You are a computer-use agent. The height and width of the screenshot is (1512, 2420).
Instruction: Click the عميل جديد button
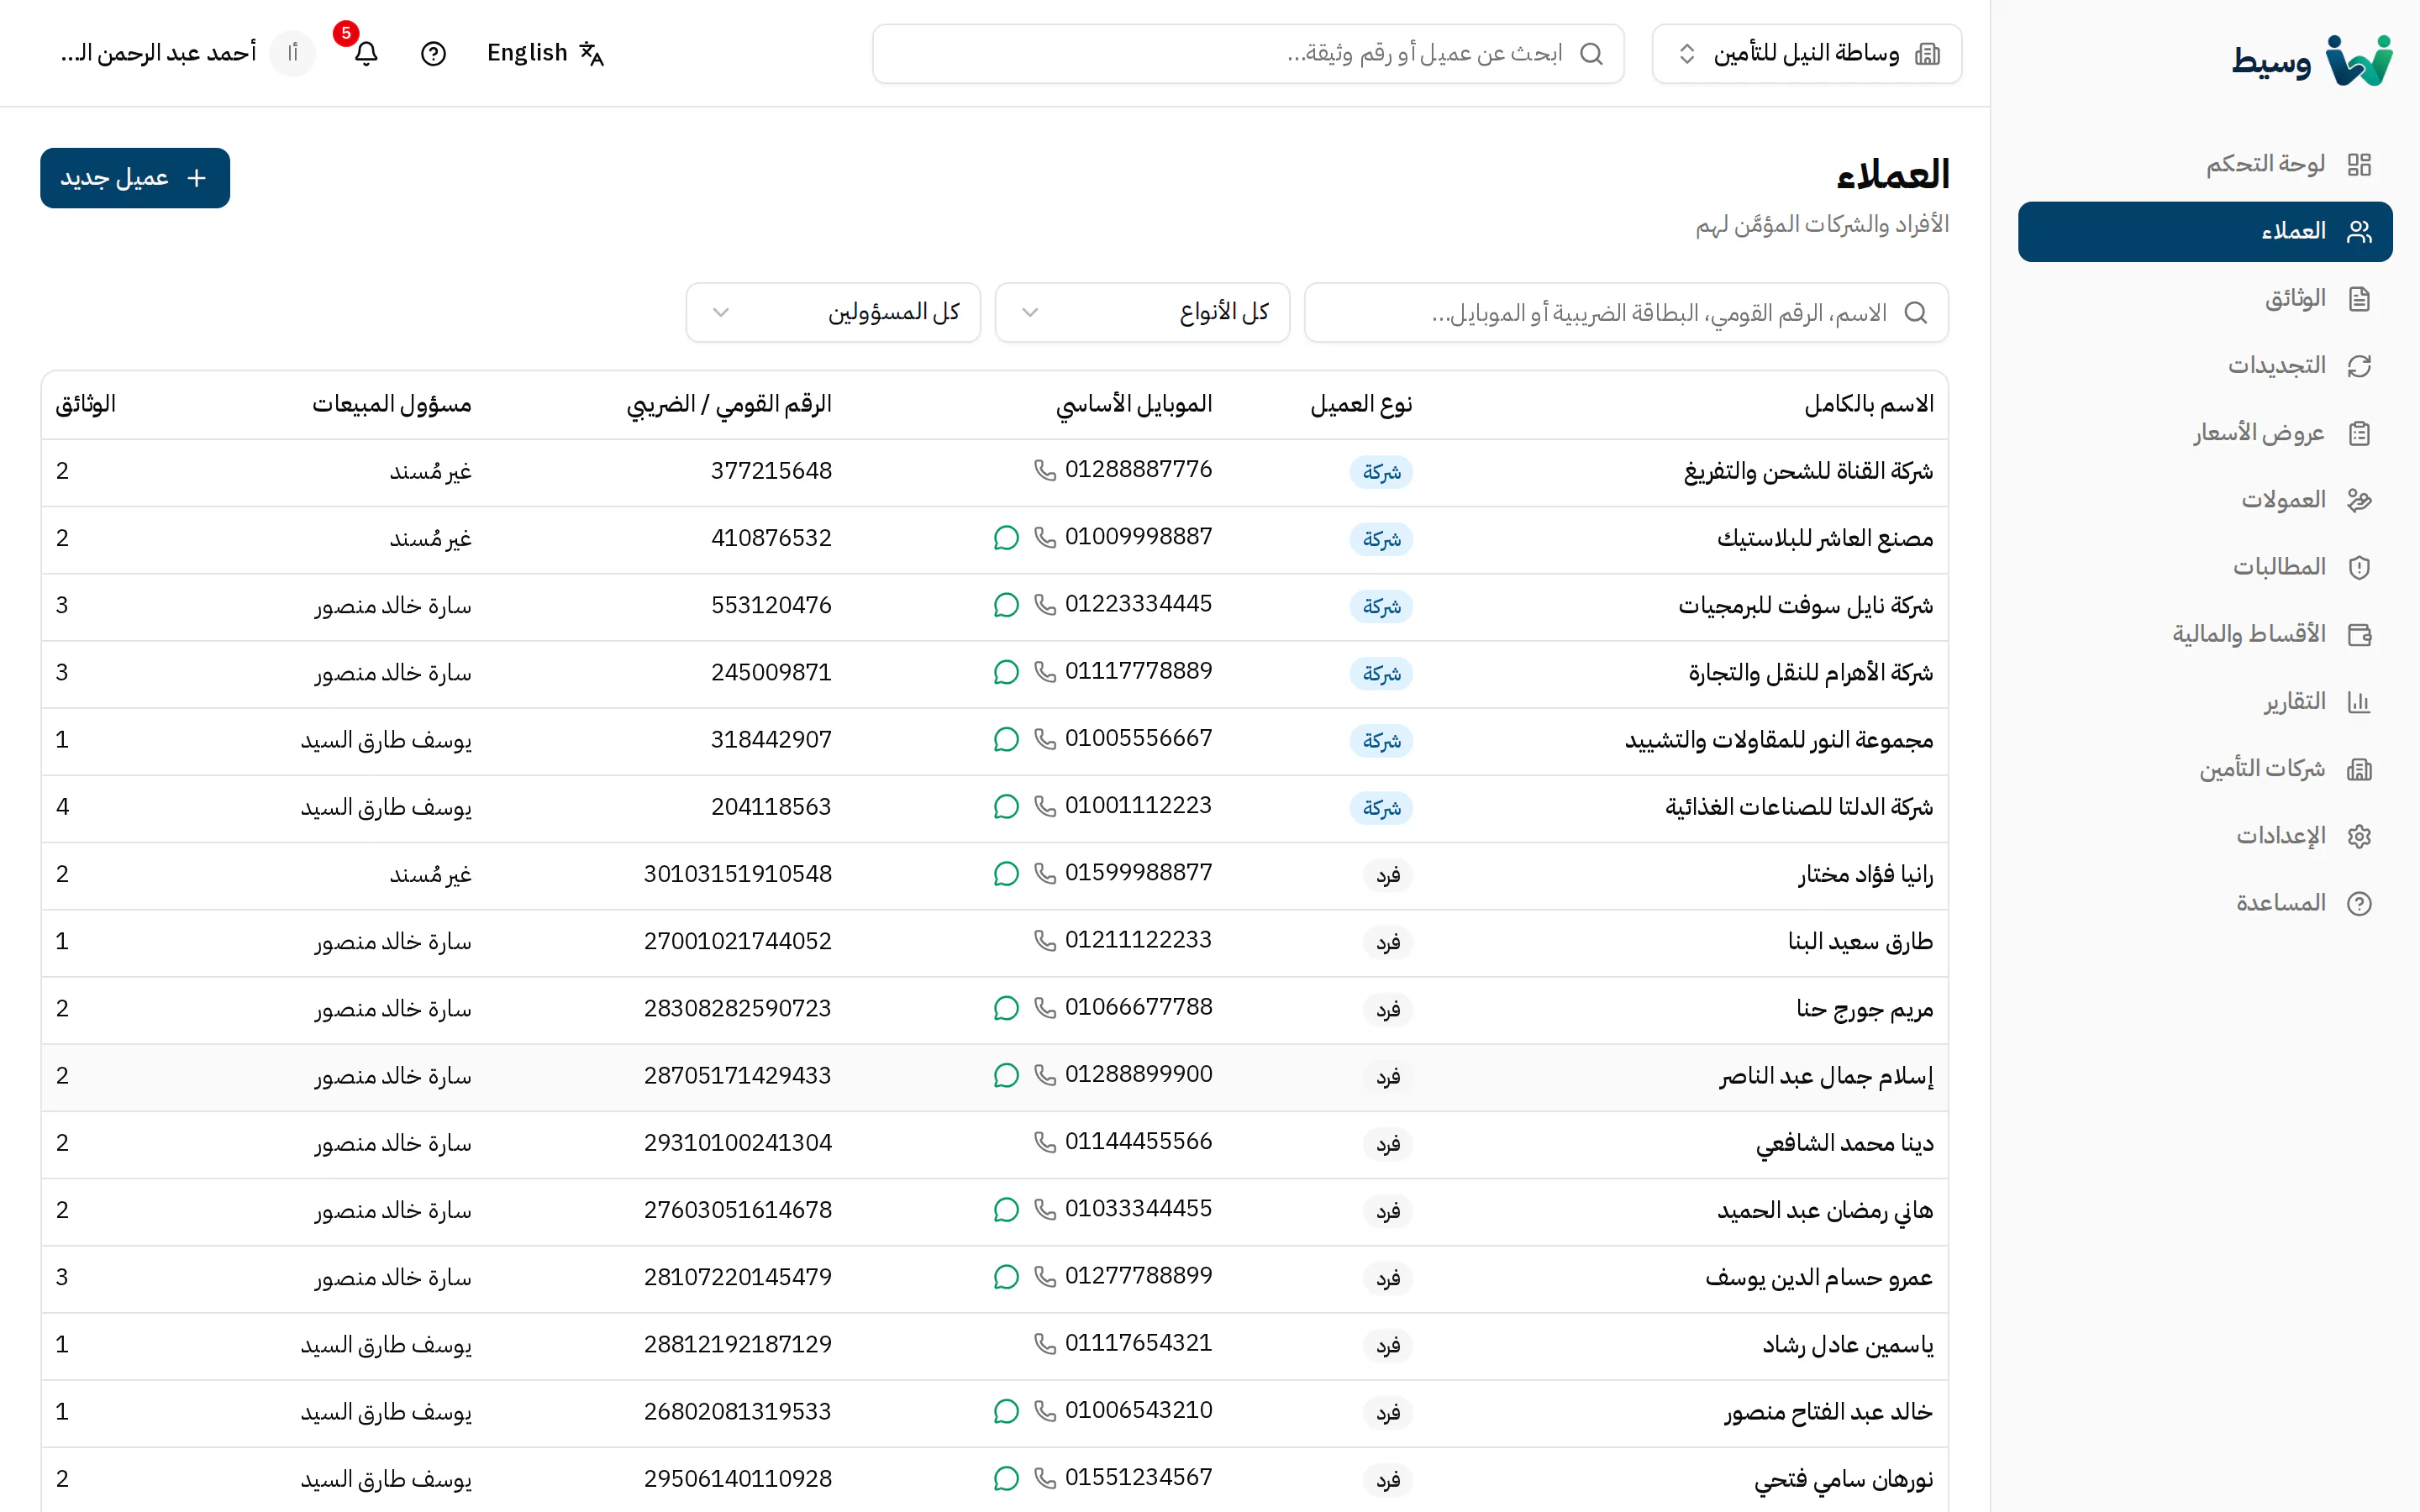coord(135,178)
